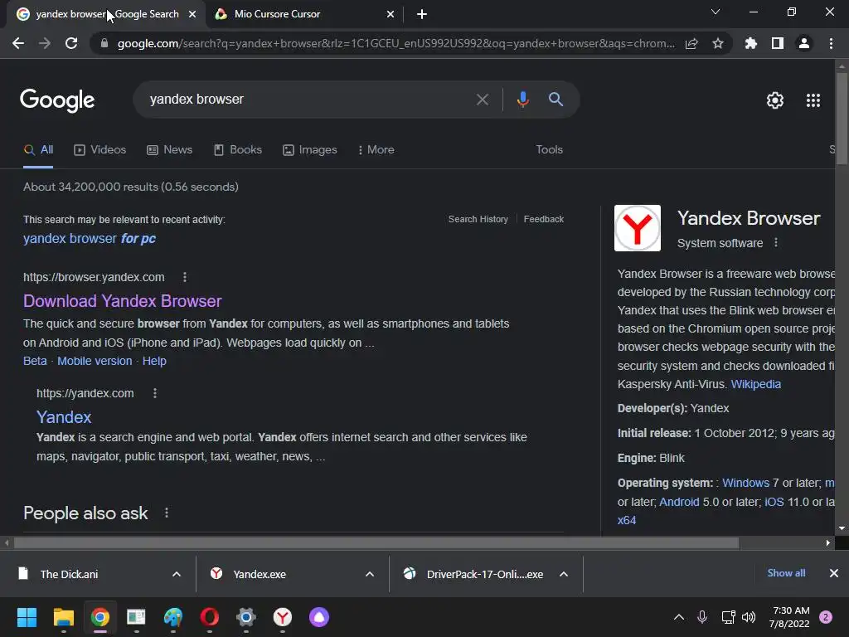Click the Android link in panel

click(679, 502)
